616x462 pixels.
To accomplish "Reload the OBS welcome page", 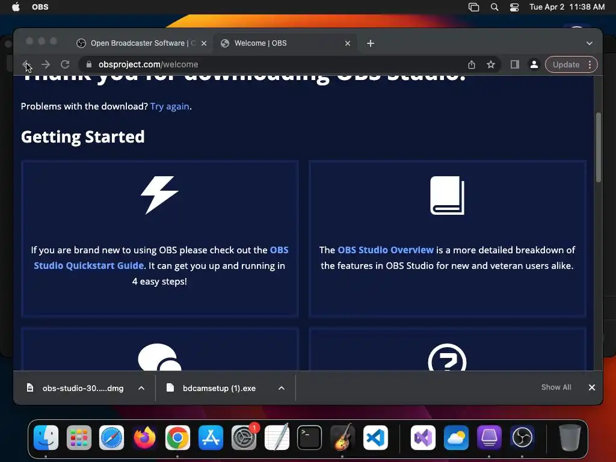I will tap(65, 64).
